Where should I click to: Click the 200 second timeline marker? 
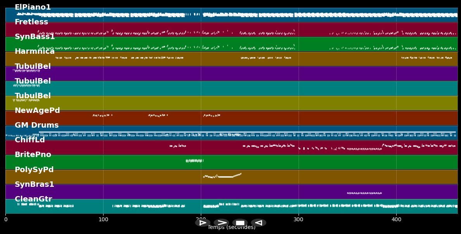click(x=201, y=219)
